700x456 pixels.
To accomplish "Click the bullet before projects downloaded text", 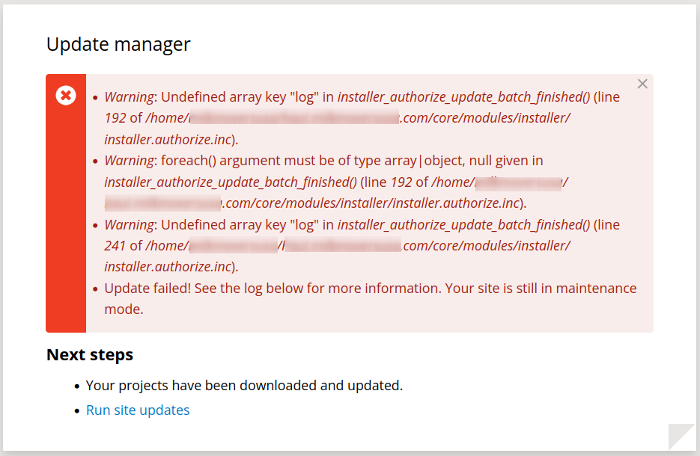I will click(x=77, y=386).
